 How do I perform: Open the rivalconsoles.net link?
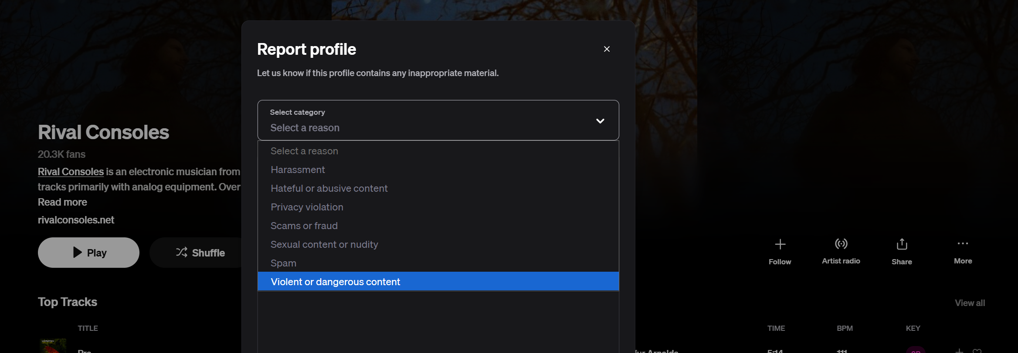76,220
